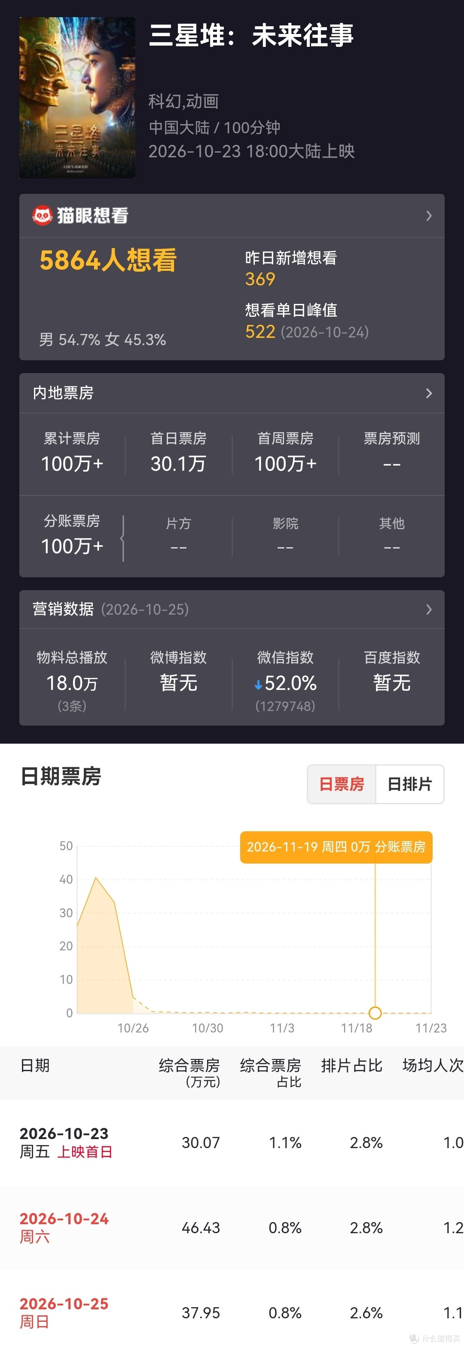Tap the orange 2026-11-19 chart tooltip
The height and width of the screenshot is (1348, 464).
click(336, 847)
